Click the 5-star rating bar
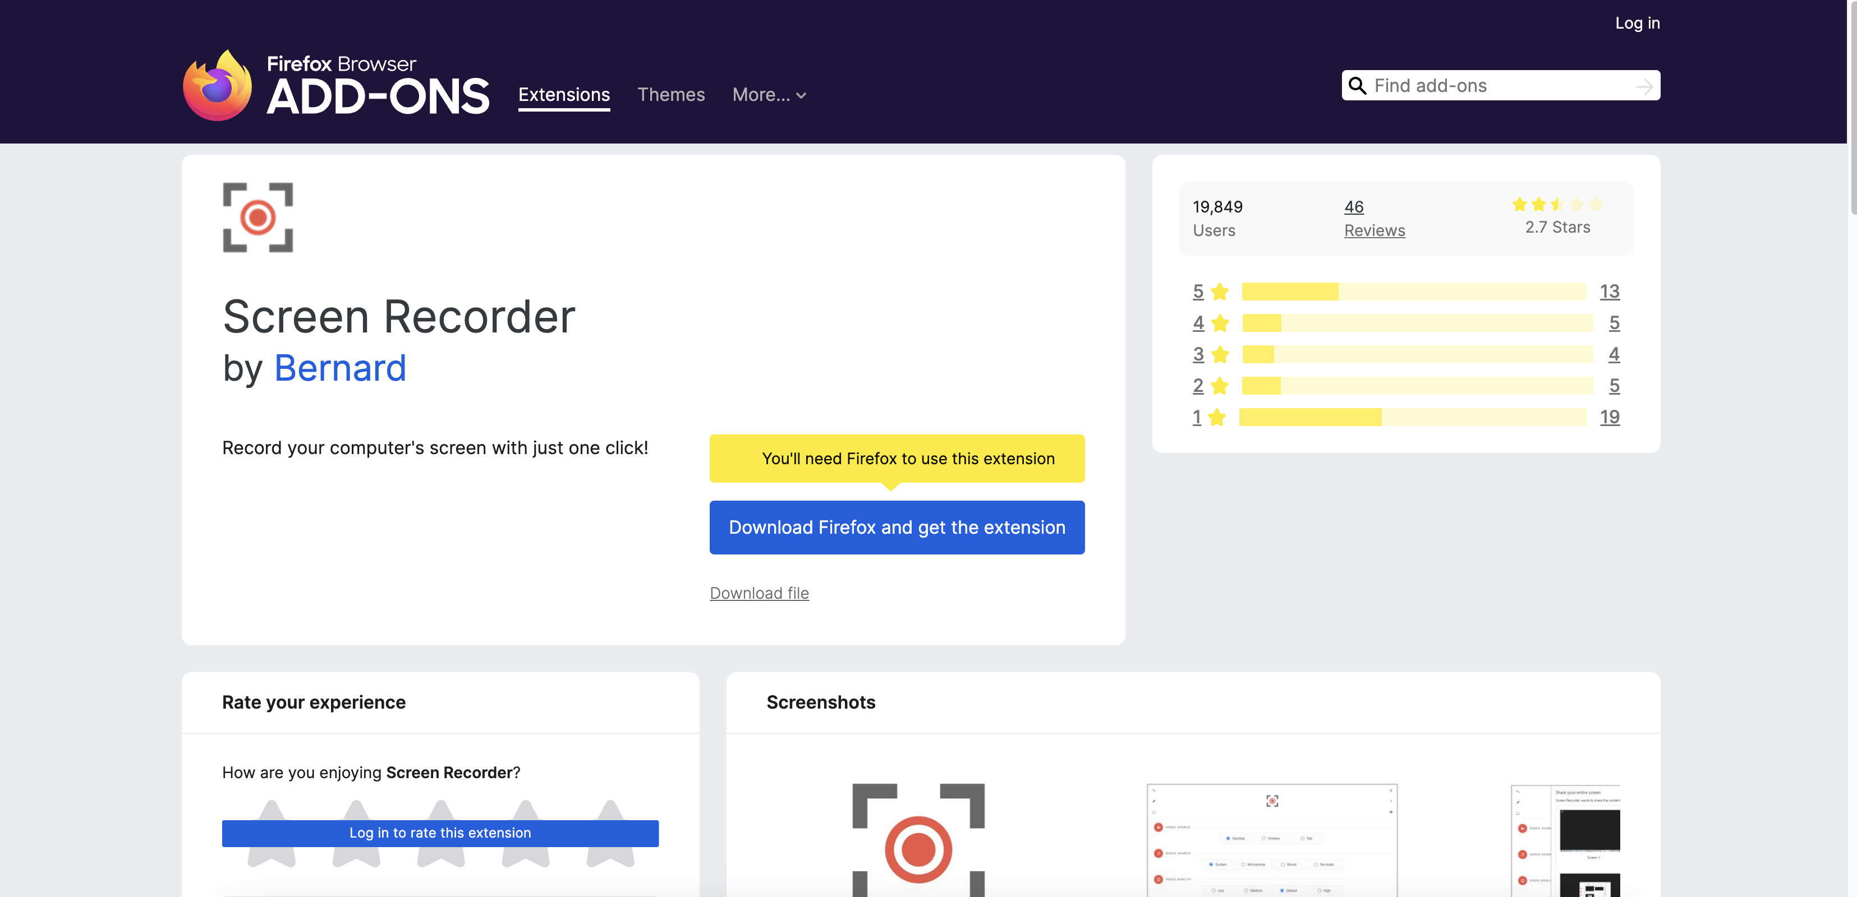Screen dimensions: 1857x897 (1414, 291)
